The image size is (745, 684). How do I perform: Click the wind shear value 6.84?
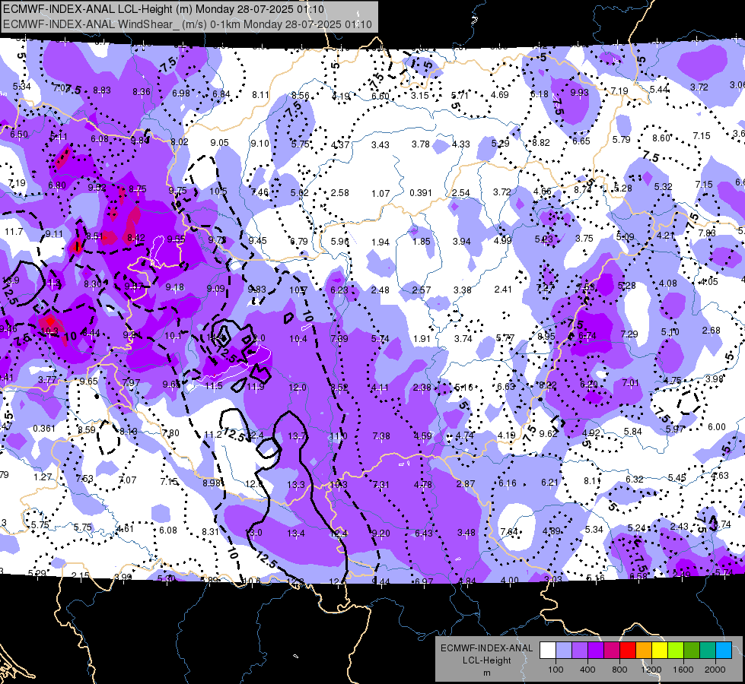pos(221,94)
